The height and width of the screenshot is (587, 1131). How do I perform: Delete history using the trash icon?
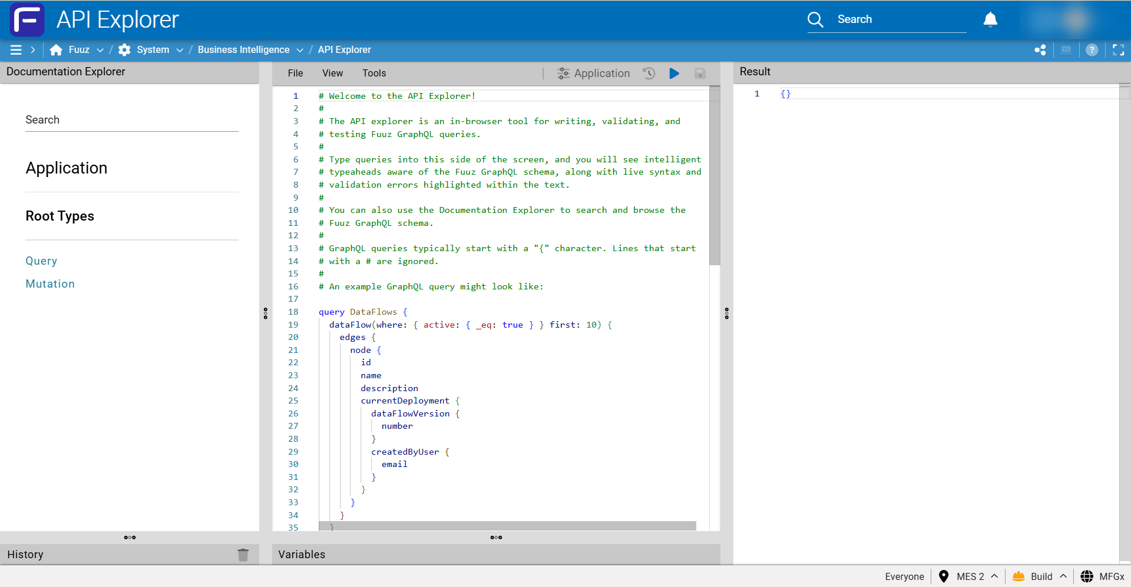click(243, 555)
